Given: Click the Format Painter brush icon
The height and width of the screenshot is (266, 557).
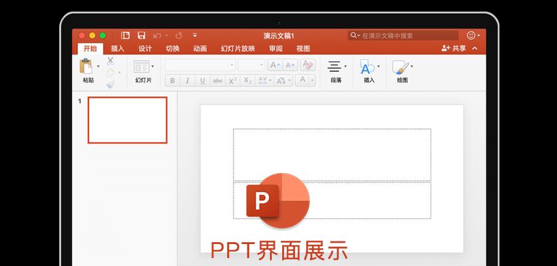Looking at the screenshot, I should pos(110,84).
